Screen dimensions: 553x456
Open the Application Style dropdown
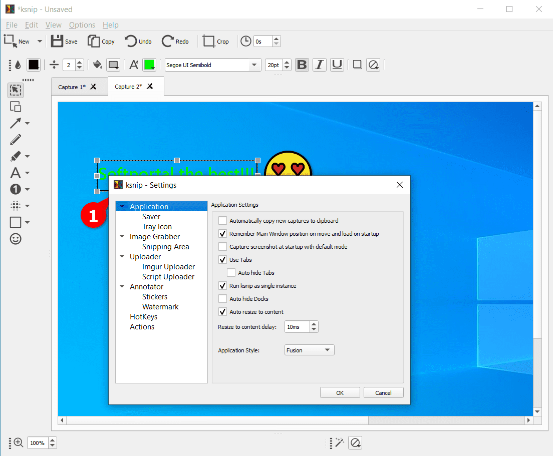coord(309,350)
